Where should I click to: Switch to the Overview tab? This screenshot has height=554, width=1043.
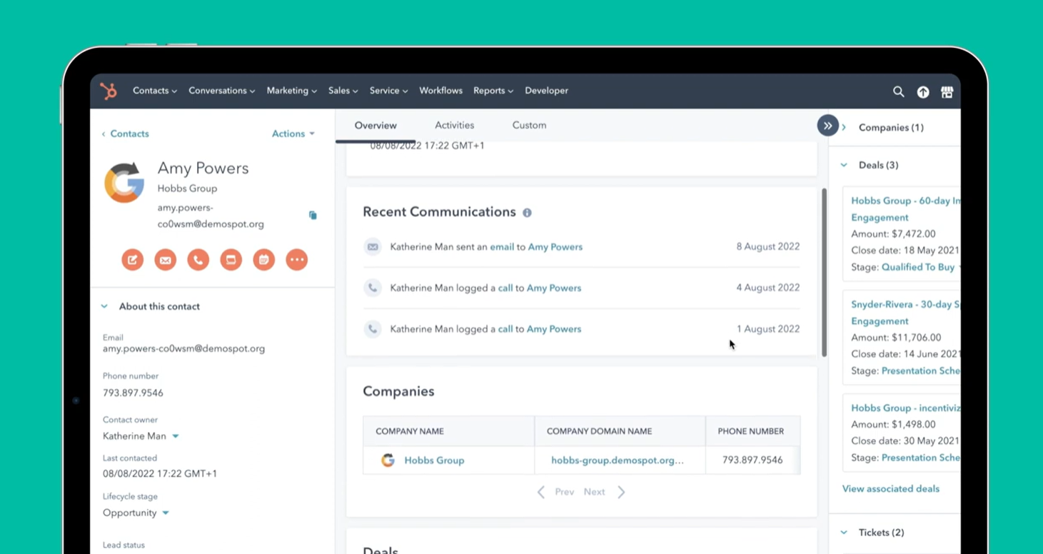tap(376, 125)
